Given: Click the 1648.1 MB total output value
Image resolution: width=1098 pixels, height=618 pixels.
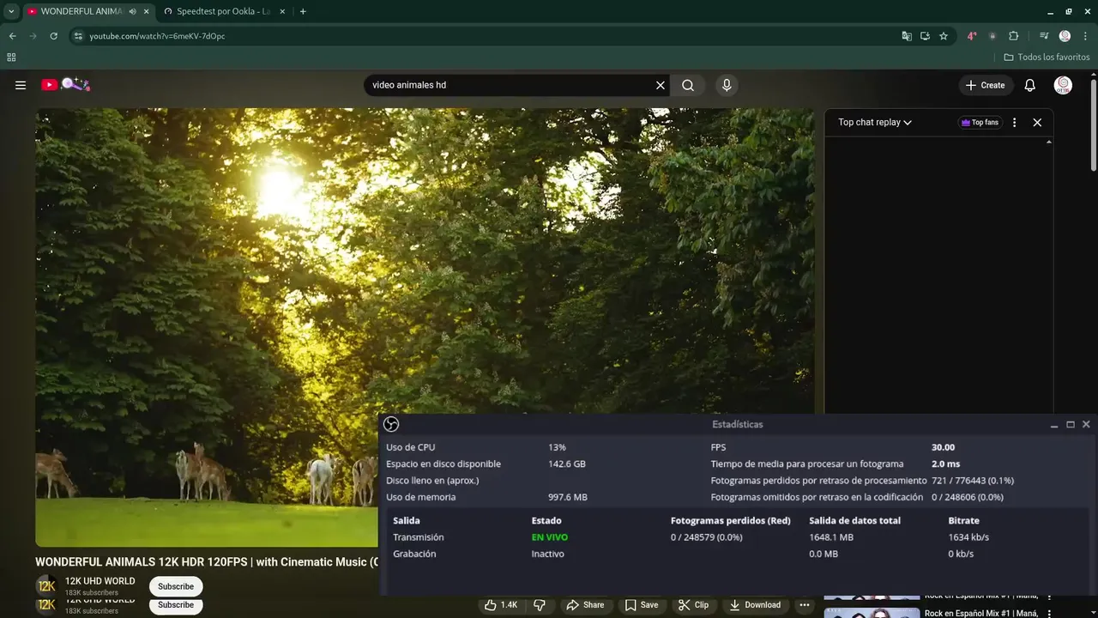Looking at the screenshot, I should tap(831, 537).
